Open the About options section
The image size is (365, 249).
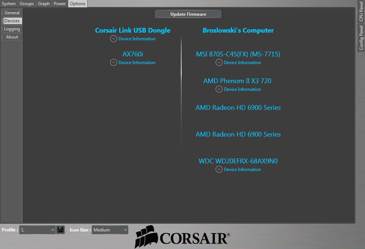[12, 37]
